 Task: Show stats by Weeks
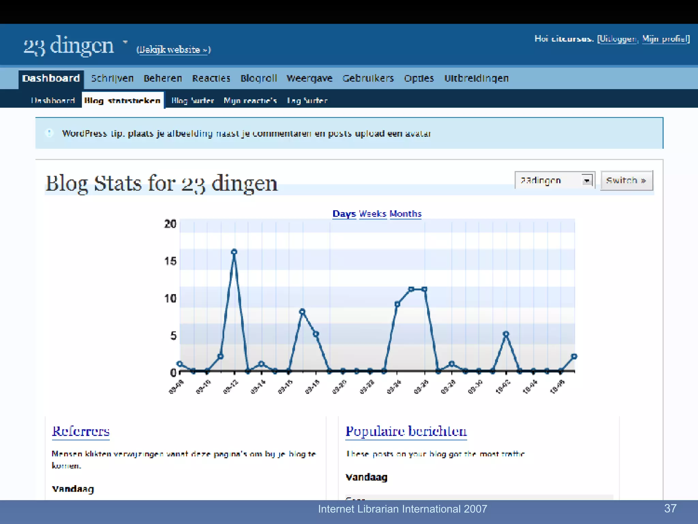tap(373, 214)
